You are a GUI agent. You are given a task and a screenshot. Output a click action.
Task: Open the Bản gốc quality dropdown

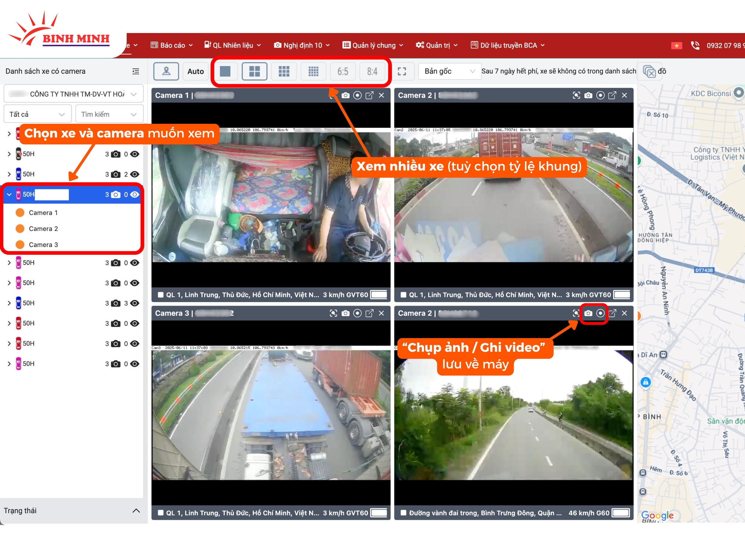pyautogui.click(x=449, y=71)
